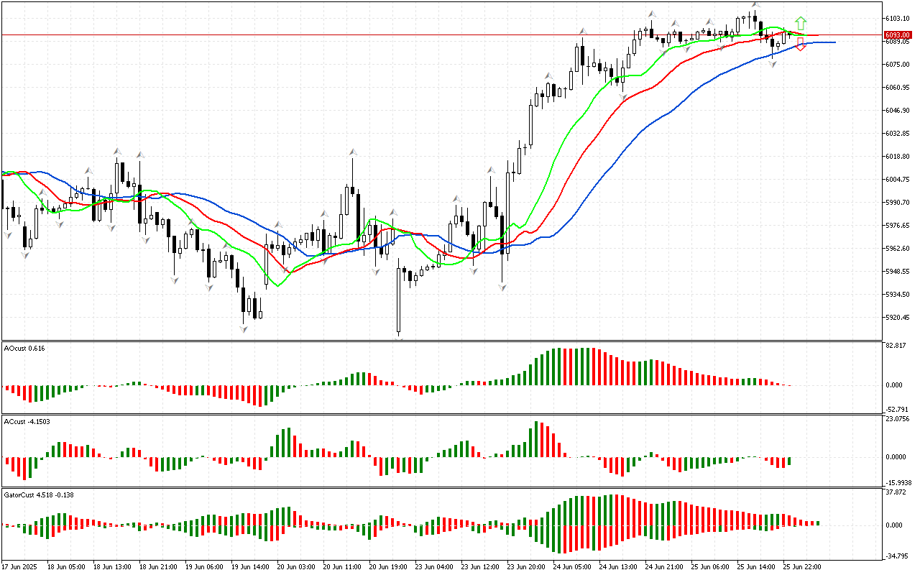Select the fractal marker above the highest candle
Screen dimensions: 920x575
tap(755, 4)
